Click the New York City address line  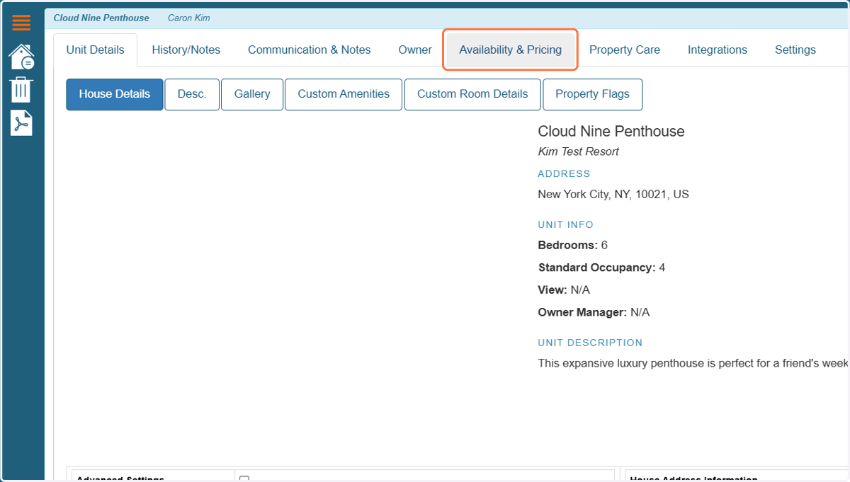point(613,194)
